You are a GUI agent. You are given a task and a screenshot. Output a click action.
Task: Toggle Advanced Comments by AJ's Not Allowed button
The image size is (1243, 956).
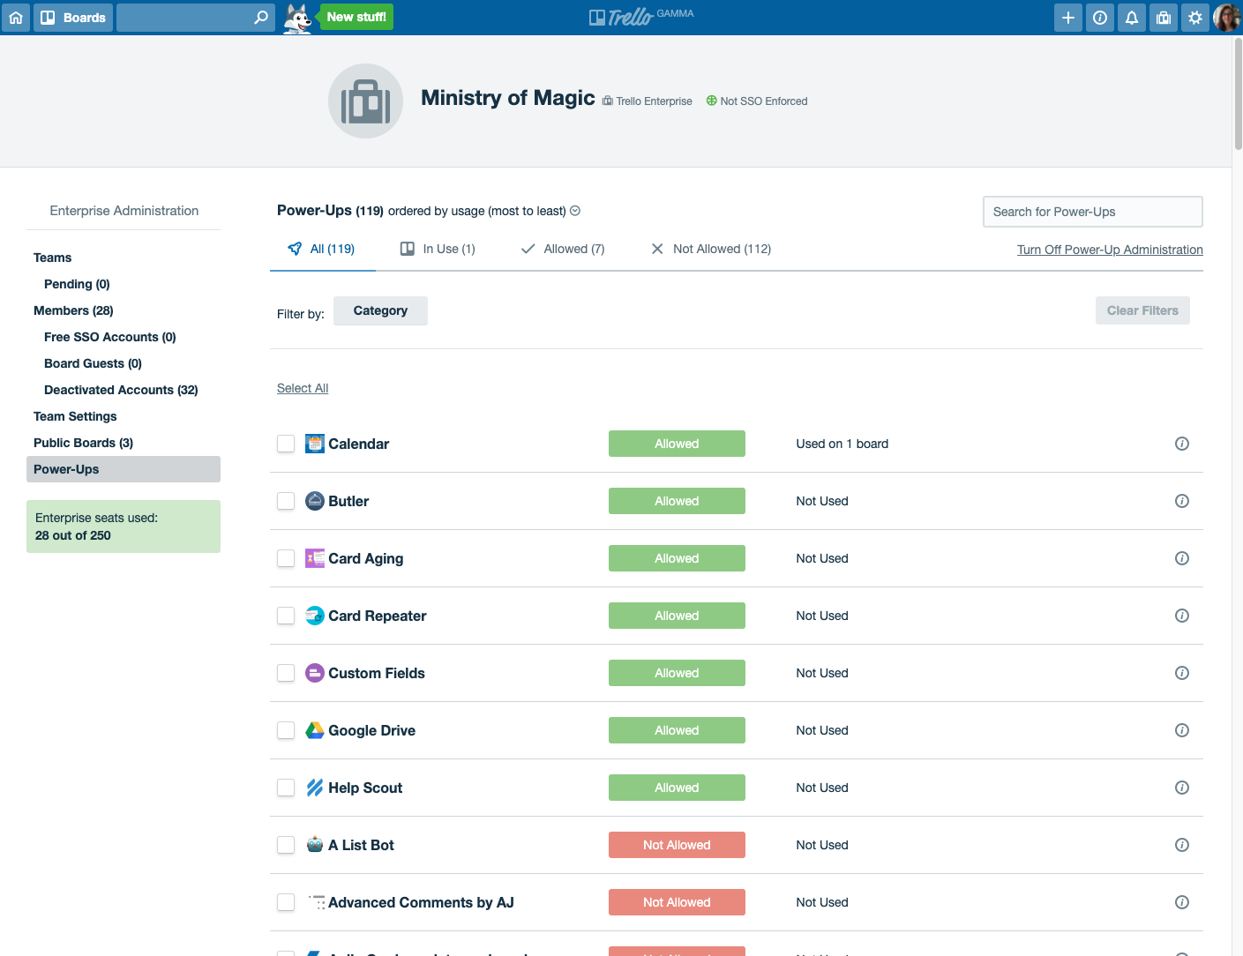(677, 902)
